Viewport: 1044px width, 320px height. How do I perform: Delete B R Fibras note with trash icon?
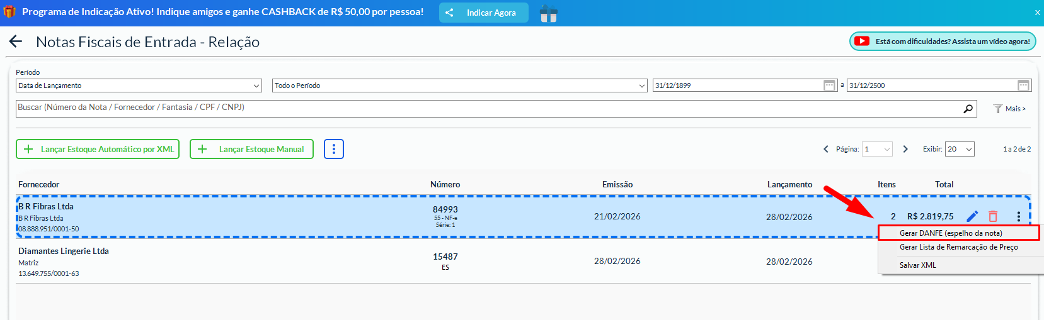(x=993, y=216)
